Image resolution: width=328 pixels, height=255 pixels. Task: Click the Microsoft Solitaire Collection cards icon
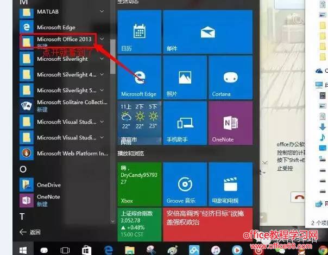tap(27, 106)
